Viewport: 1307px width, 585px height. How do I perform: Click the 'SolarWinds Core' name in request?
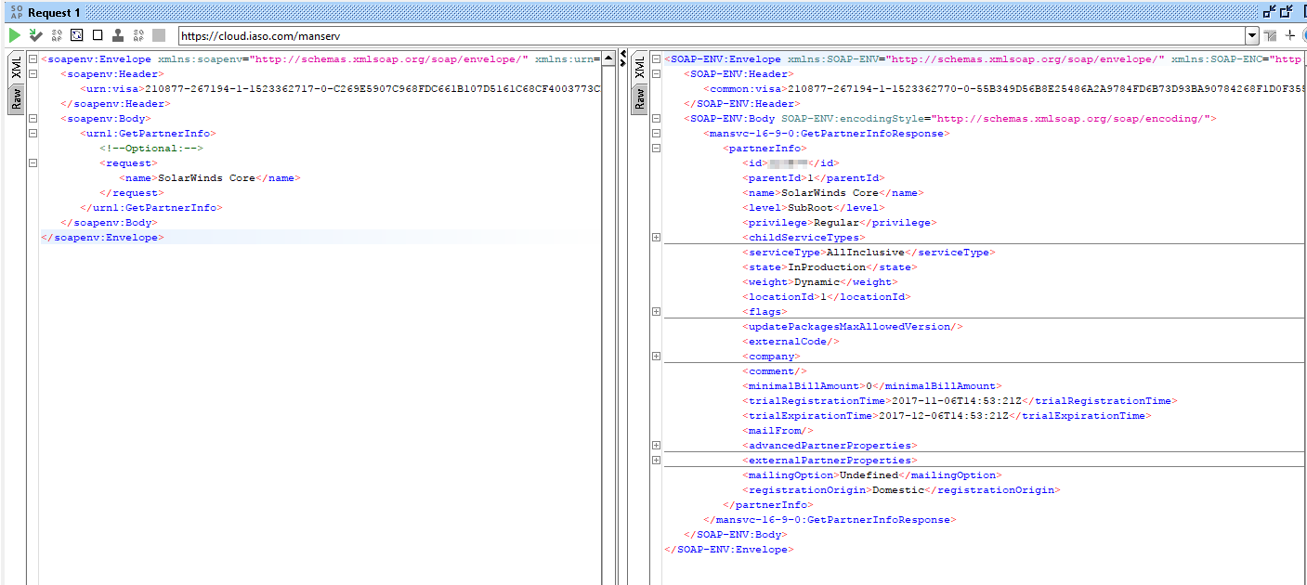tap(206, 177)
